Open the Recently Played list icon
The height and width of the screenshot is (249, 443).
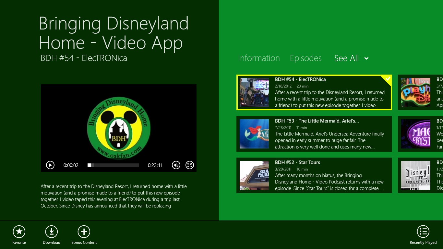click(423, 231)
